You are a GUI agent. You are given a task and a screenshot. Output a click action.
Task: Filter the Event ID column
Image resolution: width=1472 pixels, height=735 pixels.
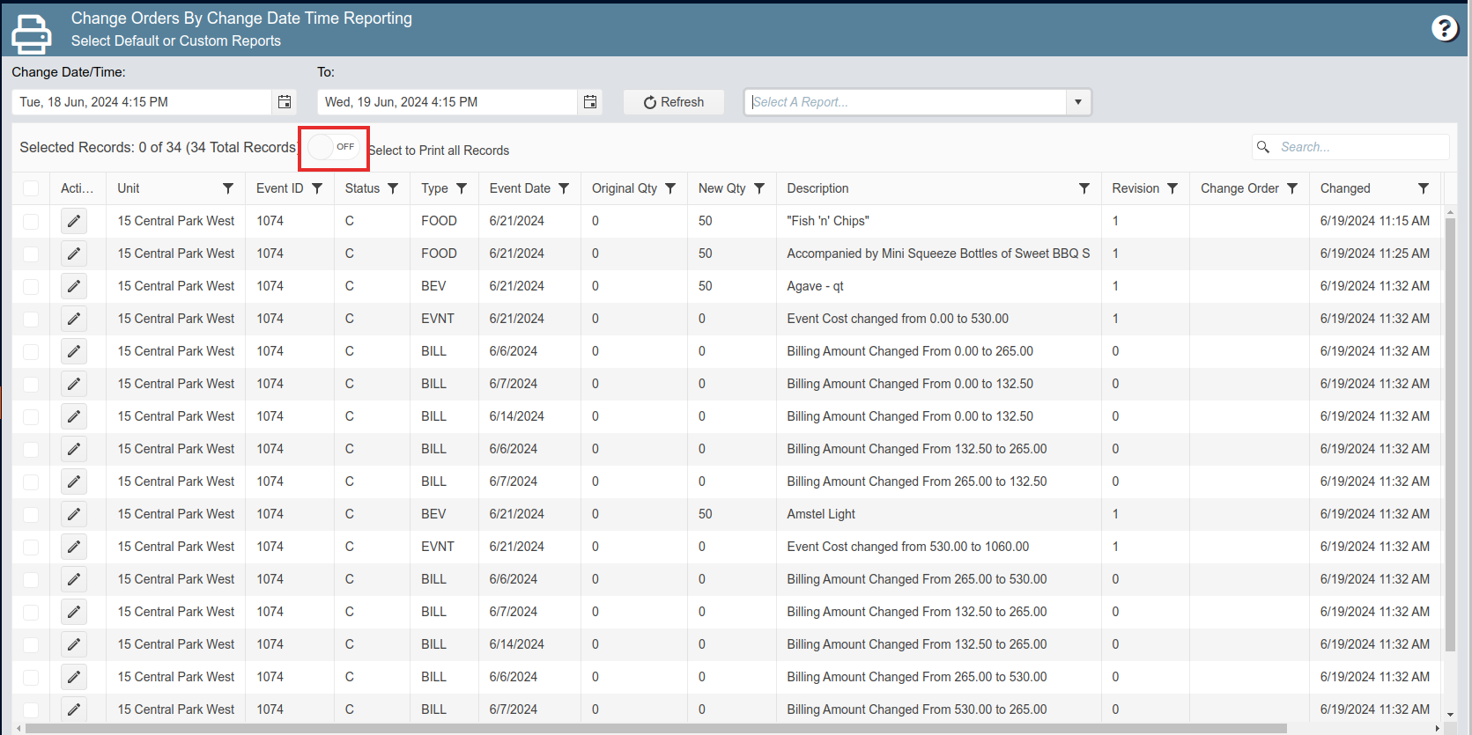(317, 188)
